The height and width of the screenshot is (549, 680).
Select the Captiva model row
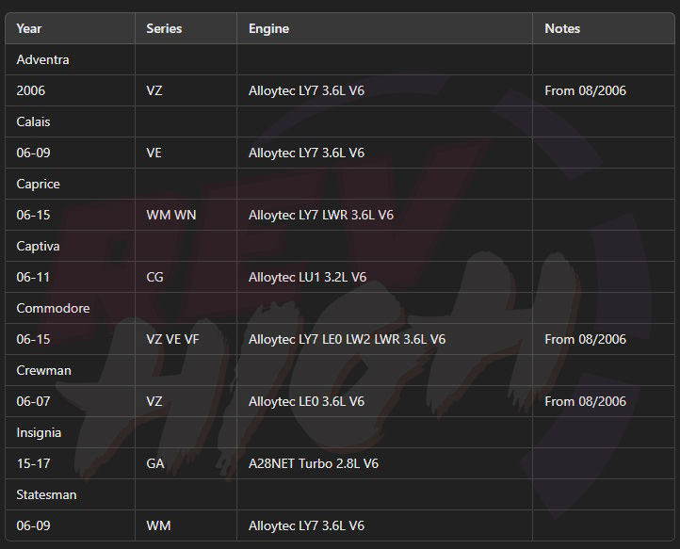[x=340, y=246]
